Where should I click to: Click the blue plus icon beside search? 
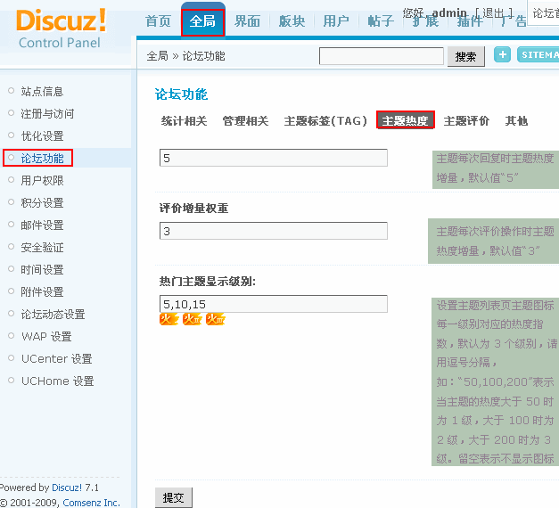coord(503,55)
